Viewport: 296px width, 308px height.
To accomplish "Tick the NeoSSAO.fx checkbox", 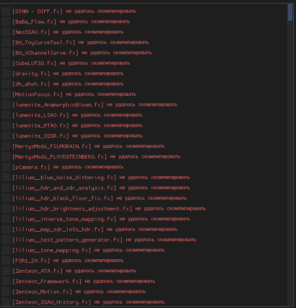I will coord(6,32).
